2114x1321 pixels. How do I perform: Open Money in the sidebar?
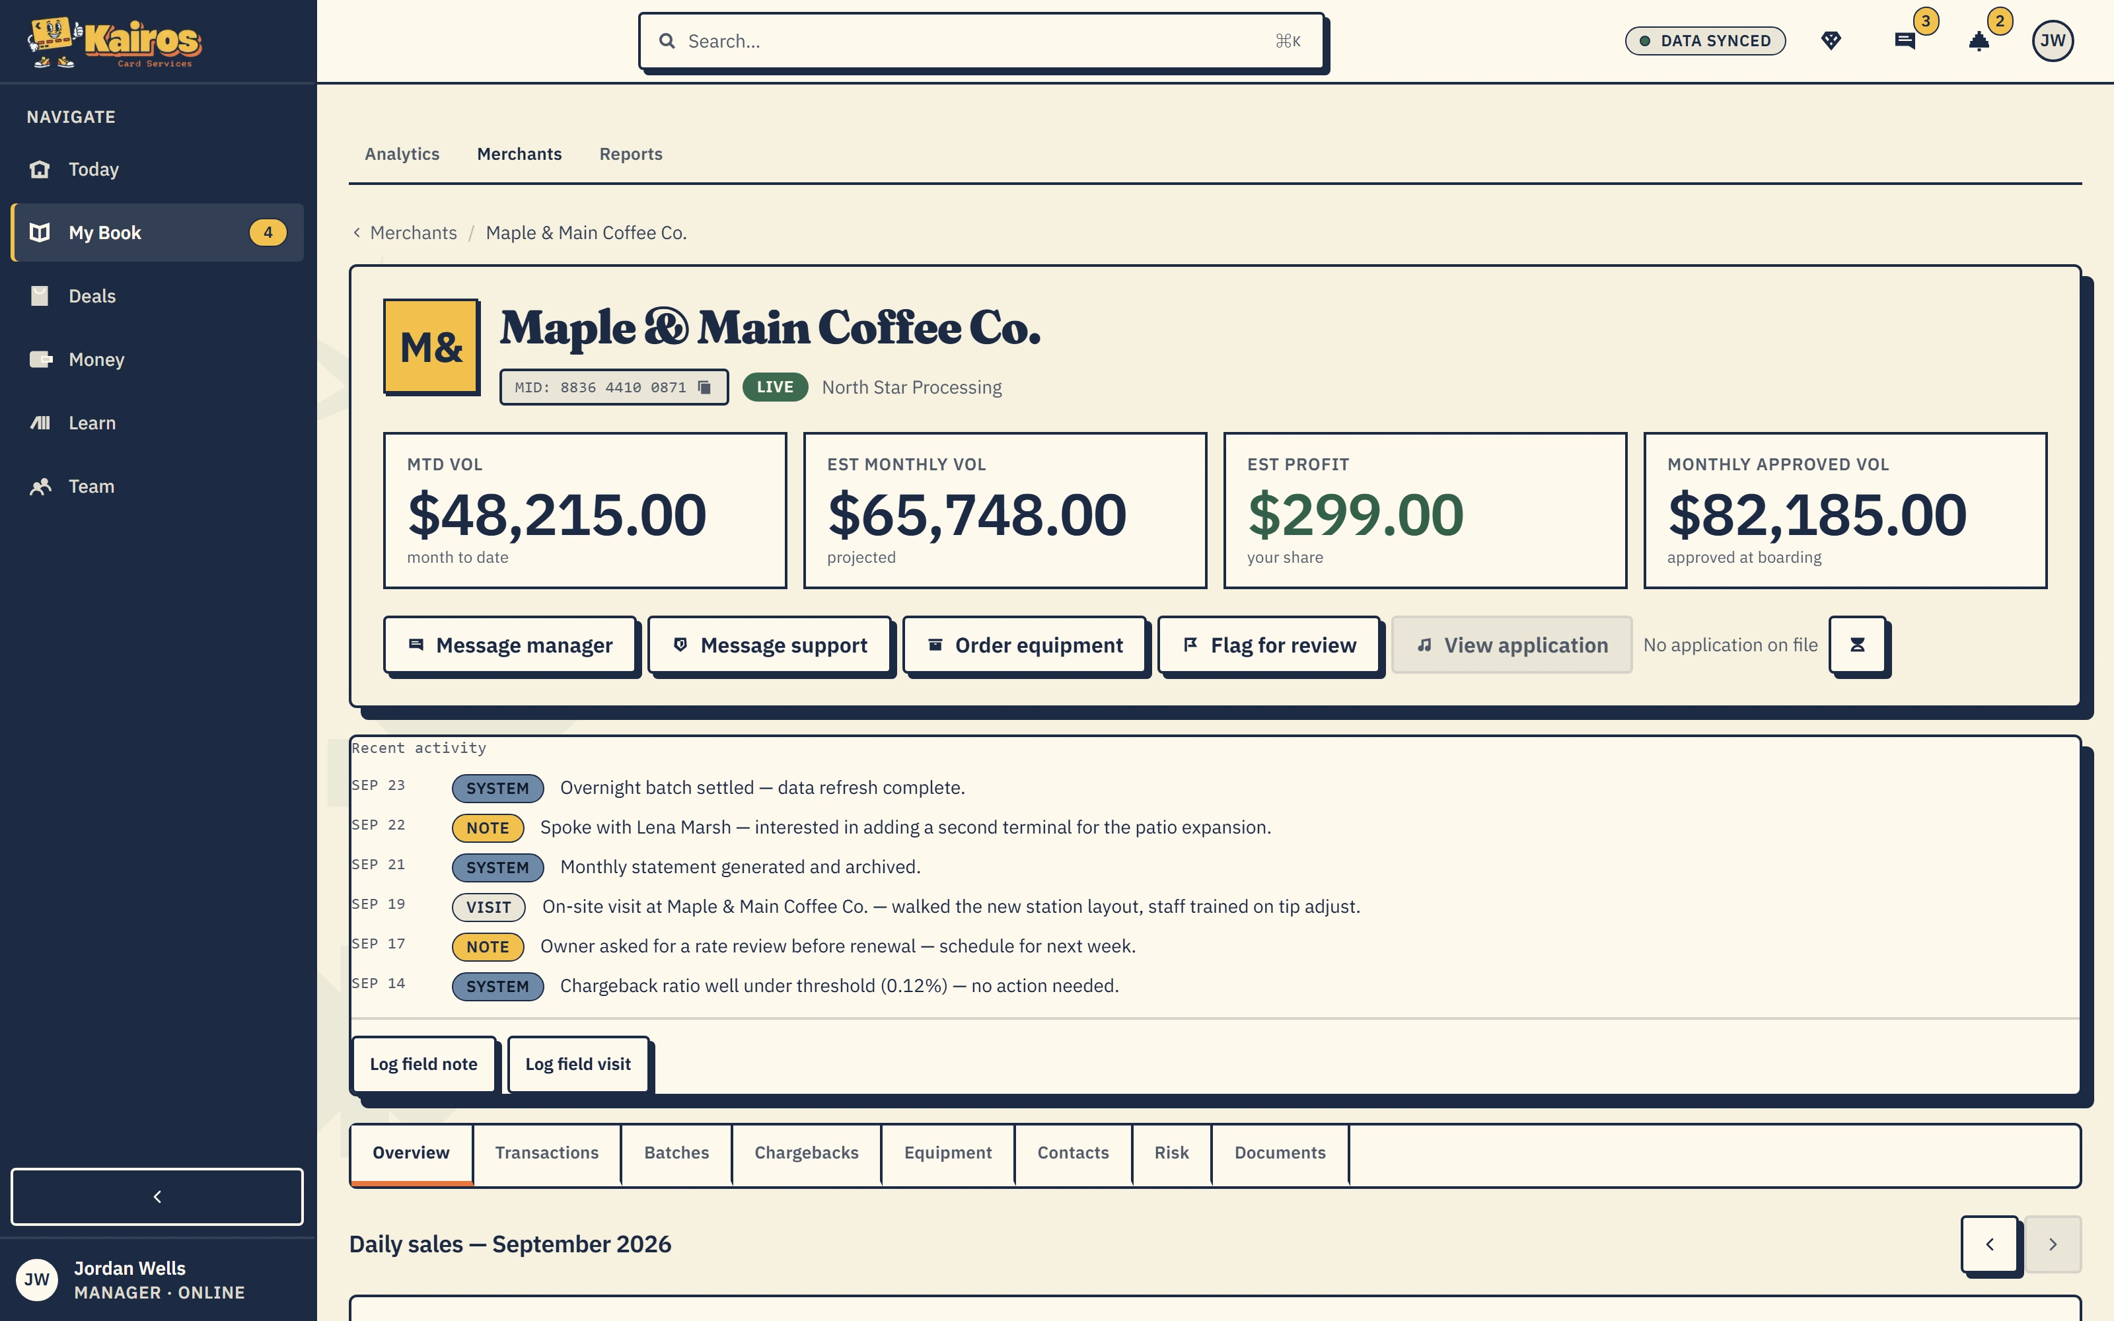157,359
